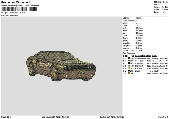Click the Colorway 1 label
169x119 pixels.
click(x=15, y=15)
